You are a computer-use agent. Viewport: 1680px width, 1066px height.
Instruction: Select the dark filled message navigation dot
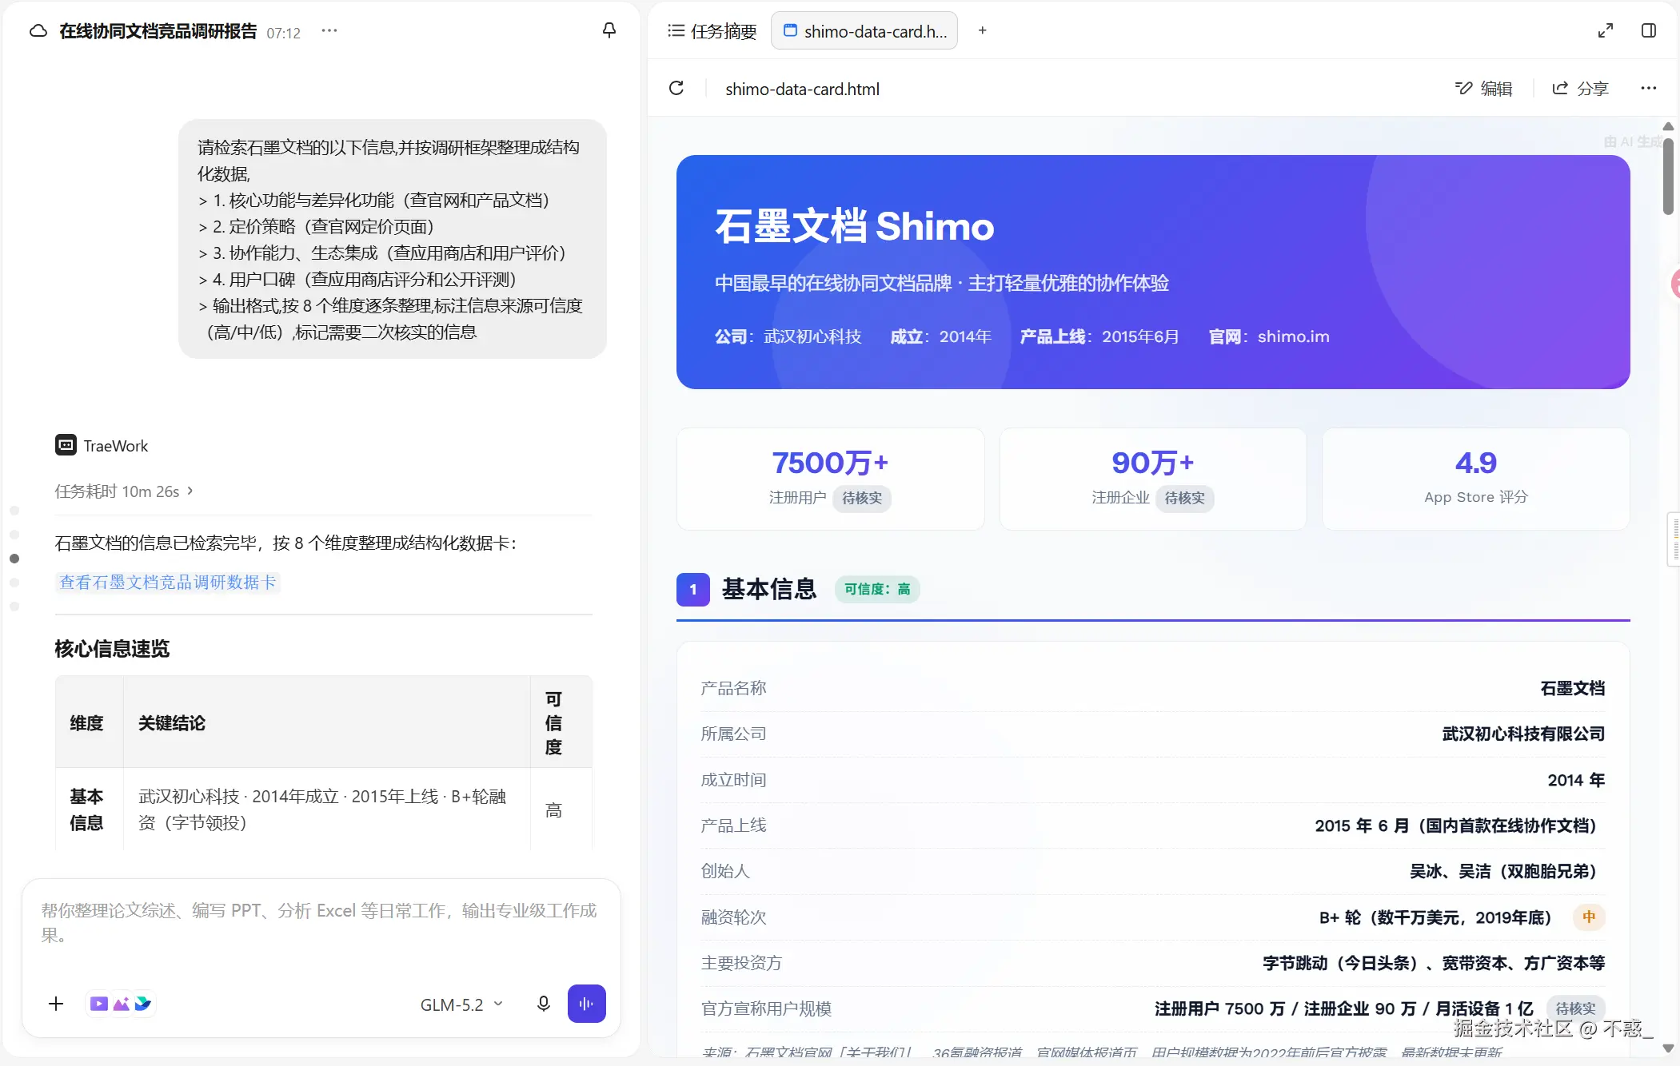tap(14, 559)
